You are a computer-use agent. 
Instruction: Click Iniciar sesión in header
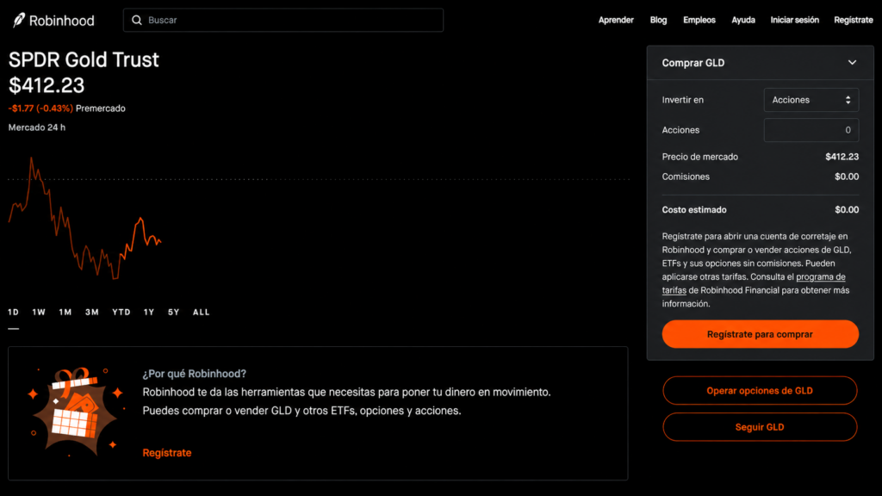click(x=794, y=20)
